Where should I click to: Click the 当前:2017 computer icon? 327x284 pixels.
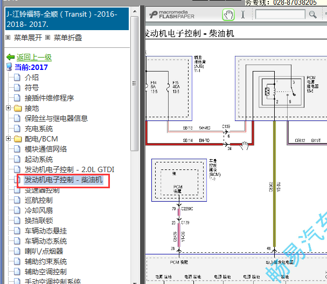click(9, 67)
